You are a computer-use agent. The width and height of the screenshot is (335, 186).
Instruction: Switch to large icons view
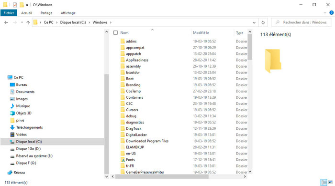[330, 182]
